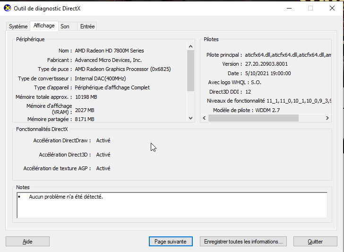Close the DirectX diagnostic window
344x252 pixels.
click(x=332, y=9)
